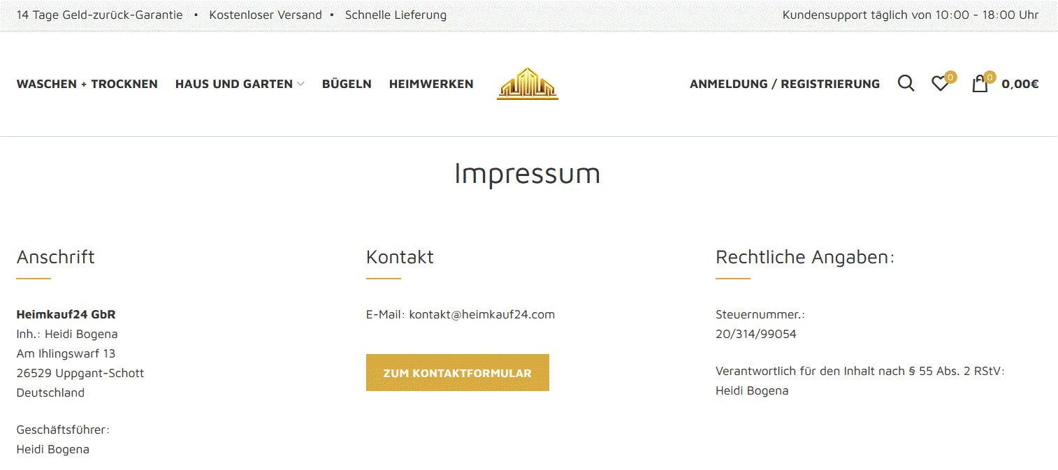Click the Kontakt section heading

(x=400, y=257)
